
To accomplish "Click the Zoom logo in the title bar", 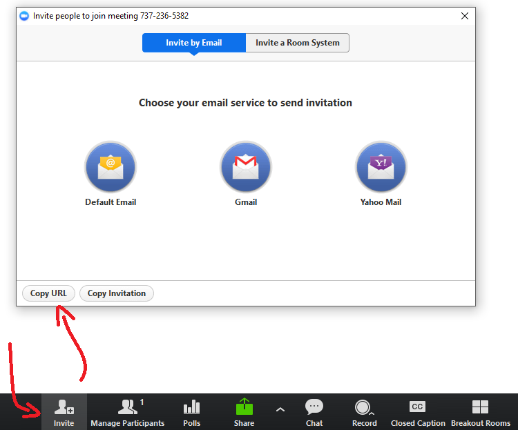I will 25,16.
